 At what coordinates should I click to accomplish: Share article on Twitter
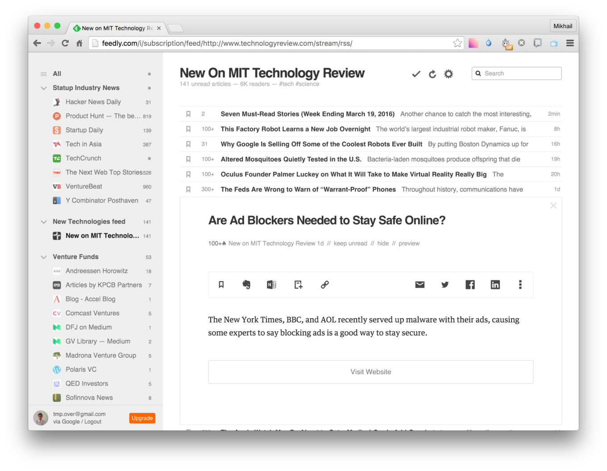[x=445, y=284]
